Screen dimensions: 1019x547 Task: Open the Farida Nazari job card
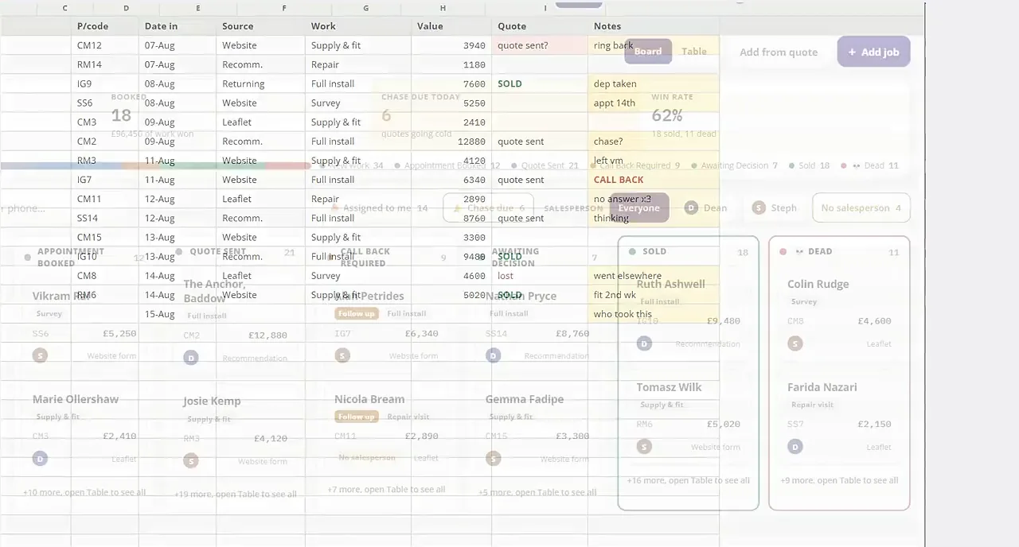(839, 419)
